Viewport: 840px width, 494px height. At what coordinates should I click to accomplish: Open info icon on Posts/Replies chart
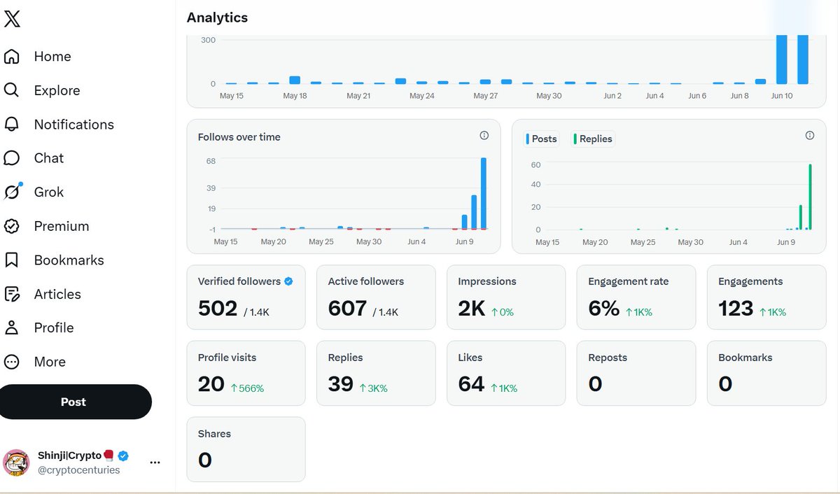[810, 136]
